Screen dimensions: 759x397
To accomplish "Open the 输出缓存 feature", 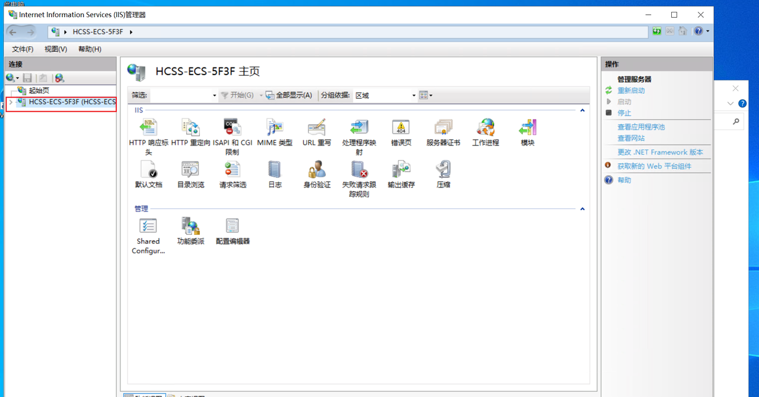I will coord(401,174).
